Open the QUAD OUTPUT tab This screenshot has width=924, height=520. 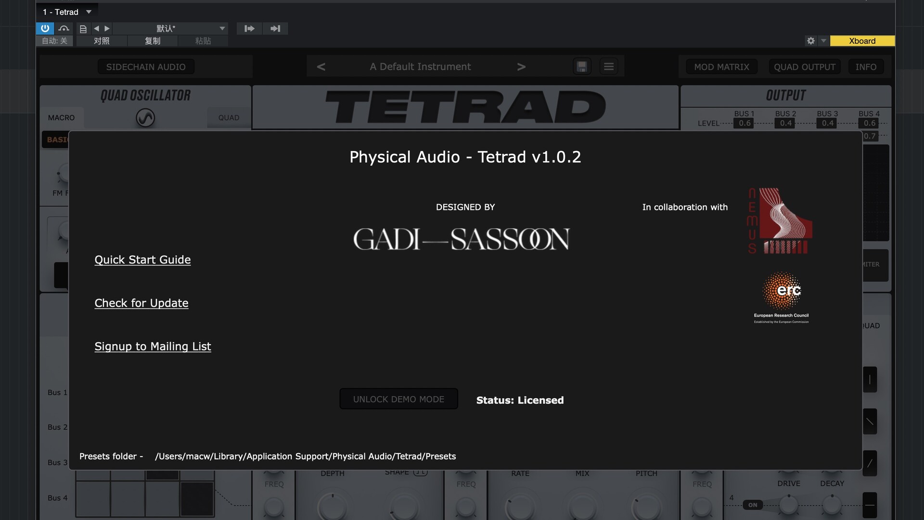[805, 67]
